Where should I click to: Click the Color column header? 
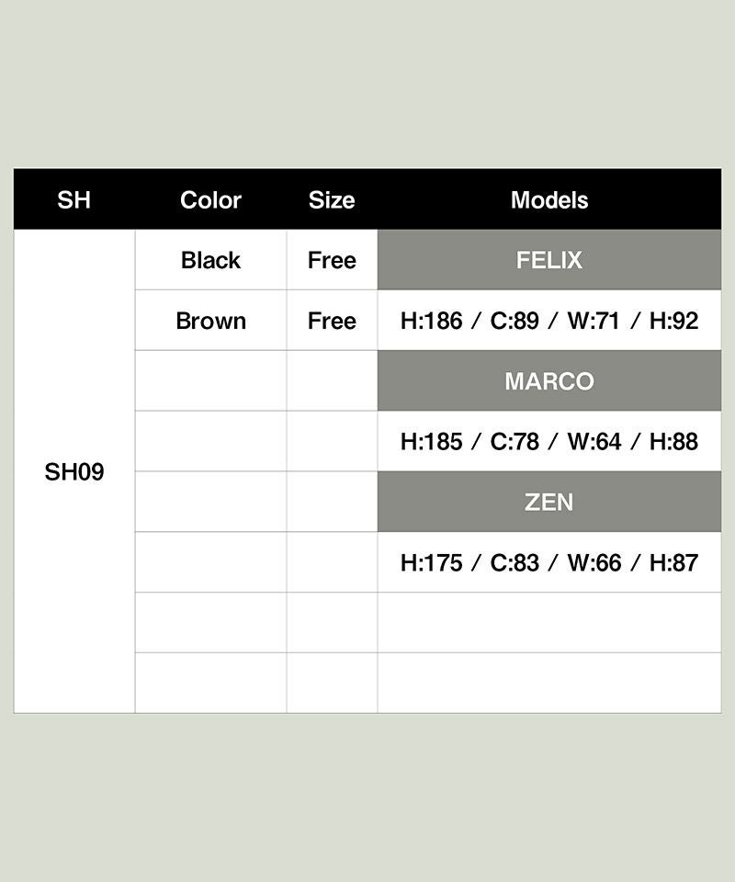[210, 199]
